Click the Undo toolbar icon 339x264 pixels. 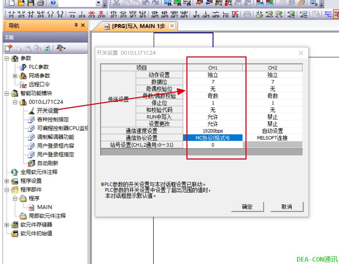[x=145, y=4]
